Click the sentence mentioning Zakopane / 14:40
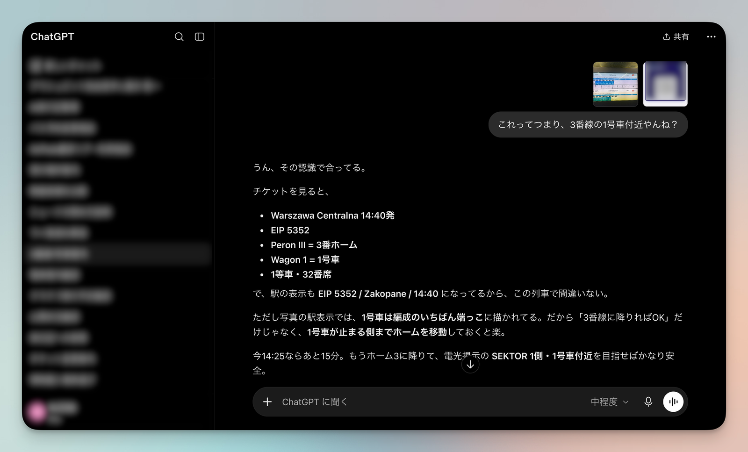 click(x=432, y=294)
